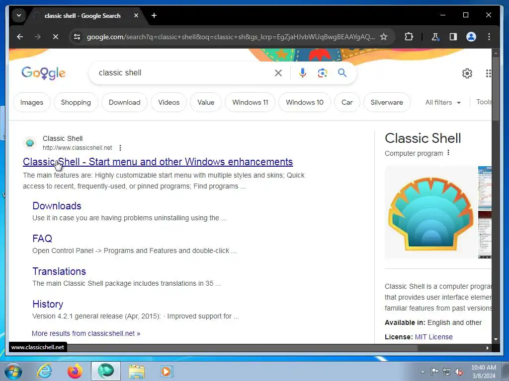This screenshot has height=381, width=509.
Task: Open the side panel icon
Action: pyautogui.click(x=453, y=37)
